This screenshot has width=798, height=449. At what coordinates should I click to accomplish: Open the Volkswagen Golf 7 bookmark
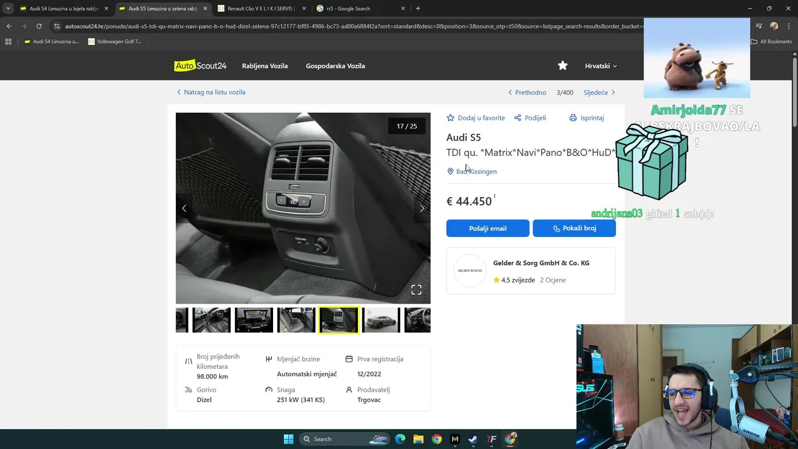(115, 42)
